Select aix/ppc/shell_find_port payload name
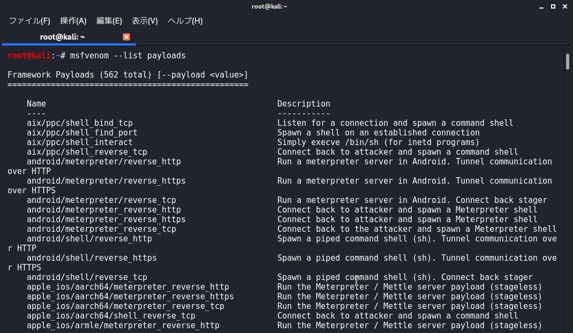The width and height of the screenshot is (573, 333). pyautogui.click(x=82, y=133)
